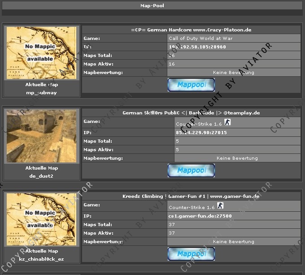Click the 'Call of Duty World at War' text
This screenshot has height=275, width=305.
200,39
